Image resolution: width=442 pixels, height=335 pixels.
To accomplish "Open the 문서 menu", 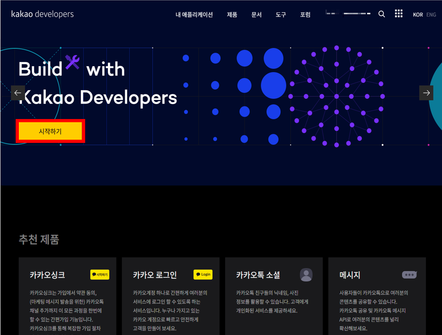I will click(x=256, y=15).
